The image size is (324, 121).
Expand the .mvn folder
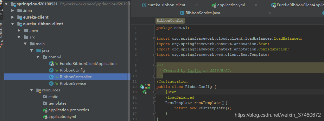19,31
